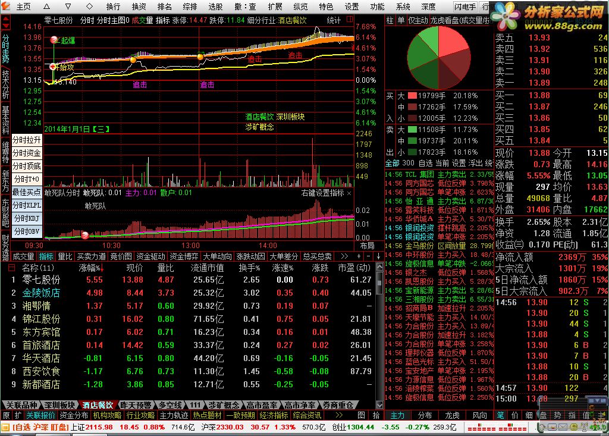Click the up triangle icon in the menu bar

click(x=46, y=7)
